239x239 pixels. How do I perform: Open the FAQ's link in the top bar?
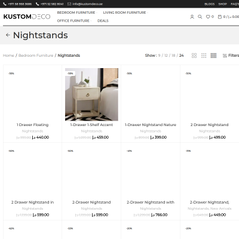pyautogui.click(x=235, y=4)
